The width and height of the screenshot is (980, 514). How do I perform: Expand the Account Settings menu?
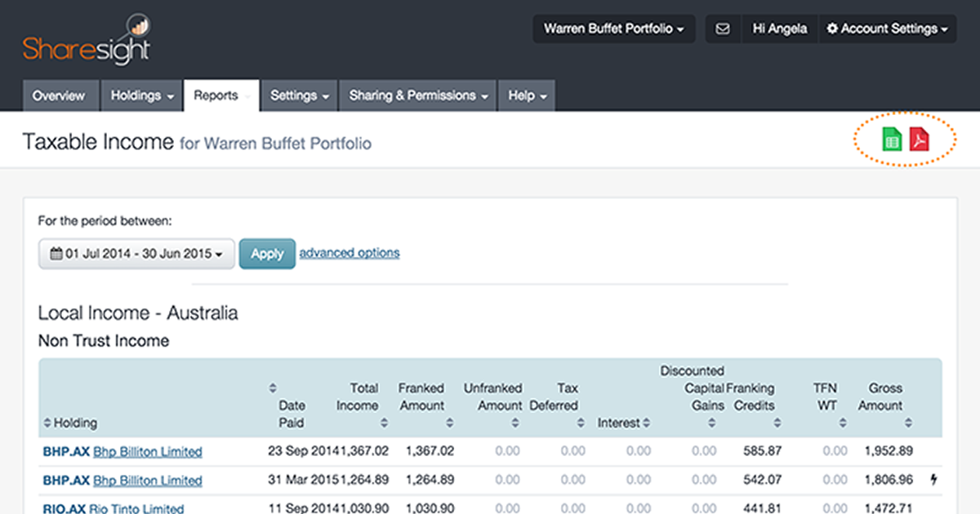(x=887, y=28)
